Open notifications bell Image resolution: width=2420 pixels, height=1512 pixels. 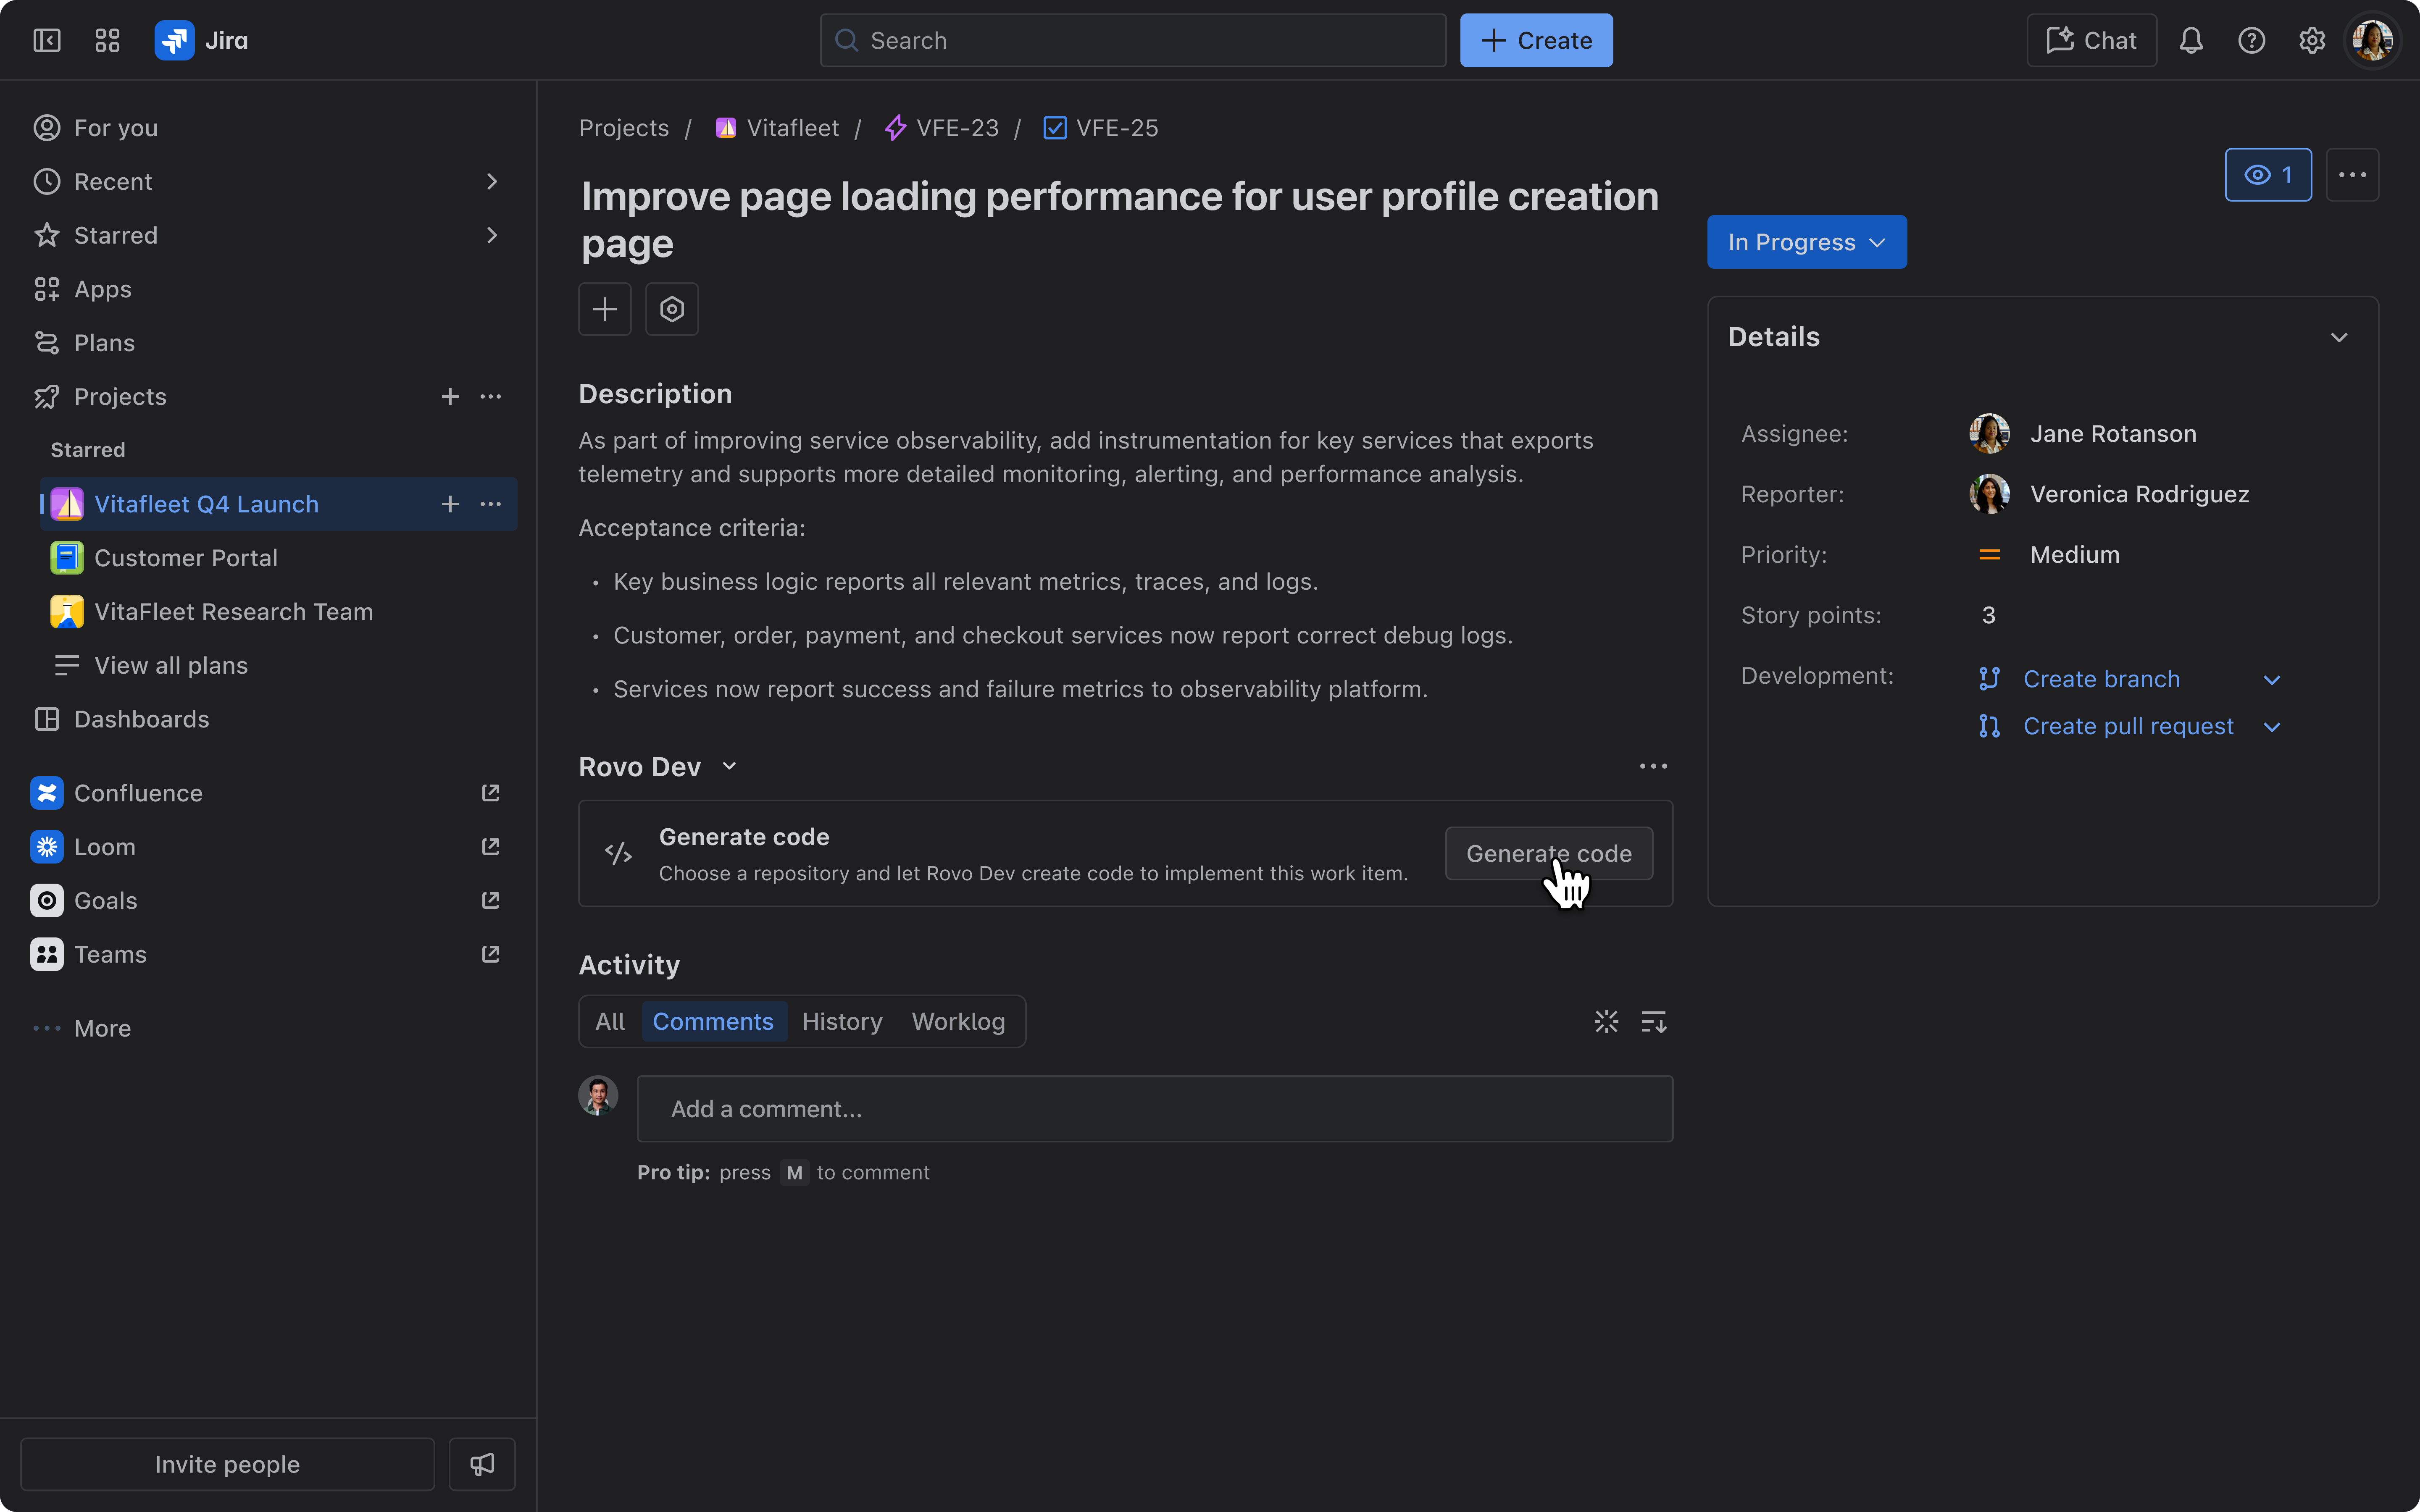[2191, 40]
